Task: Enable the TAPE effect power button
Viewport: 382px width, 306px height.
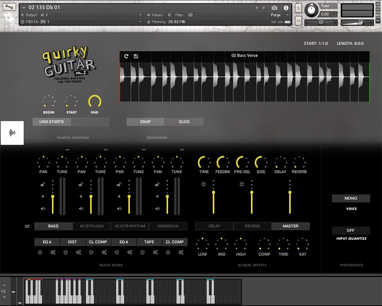Action: (x=142, y=252)
